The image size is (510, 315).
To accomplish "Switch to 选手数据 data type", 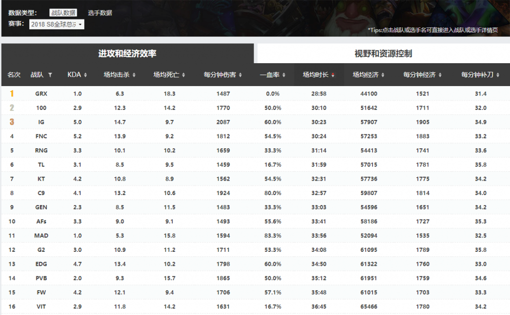I will (x=100, y=12).
